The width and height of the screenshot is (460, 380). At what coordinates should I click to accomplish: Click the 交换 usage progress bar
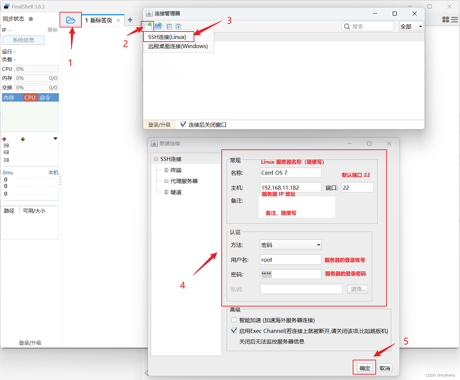[x=37, y=87]
